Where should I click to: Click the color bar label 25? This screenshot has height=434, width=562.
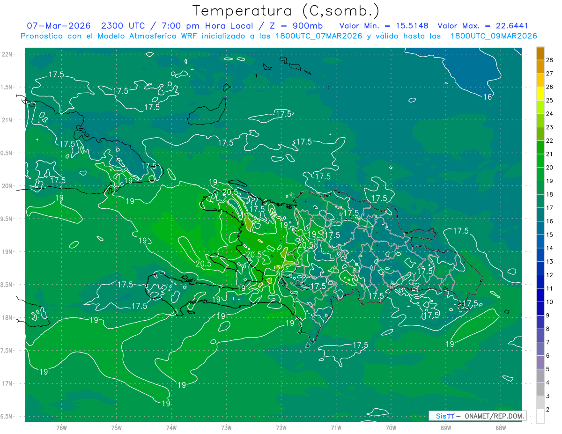point(550,100)
